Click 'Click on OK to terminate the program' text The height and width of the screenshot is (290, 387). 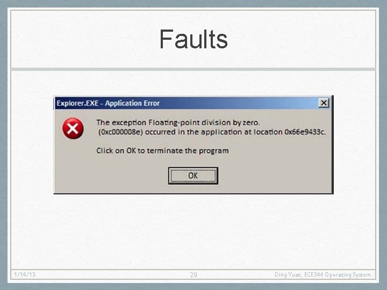tap(162, 150)
